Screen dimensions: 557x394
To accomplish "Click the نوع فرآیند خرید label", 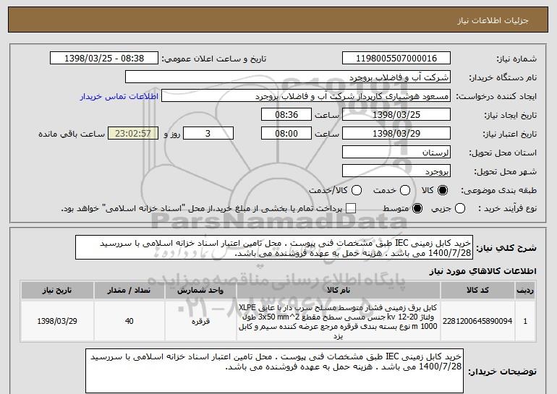I will click(507, 208).
